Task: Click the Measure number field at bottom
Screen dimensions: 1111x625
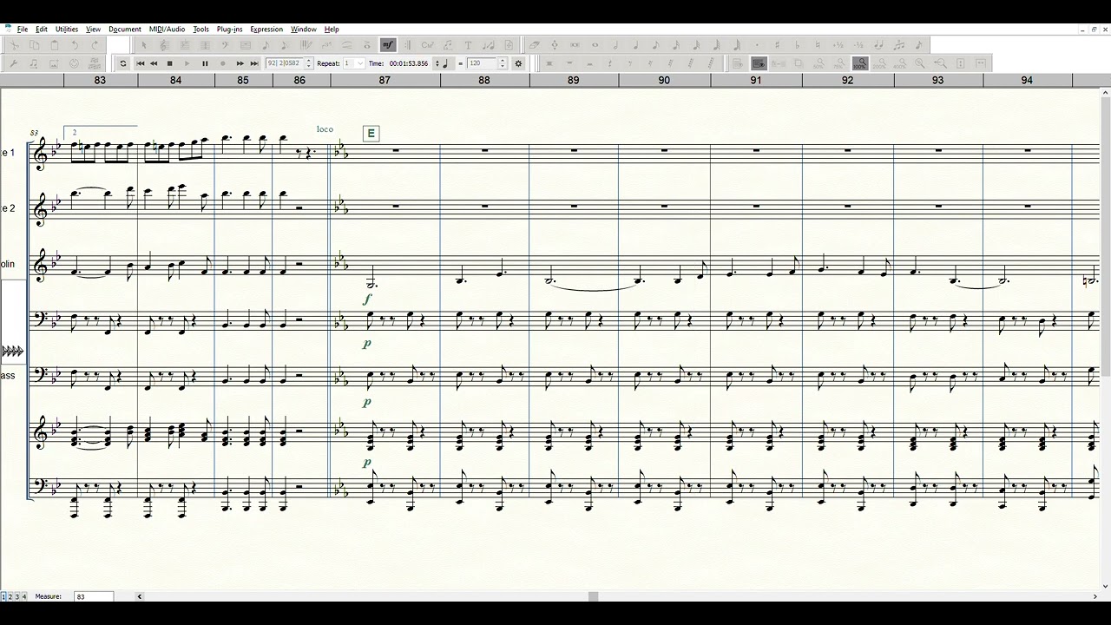Action: (94, 596)
